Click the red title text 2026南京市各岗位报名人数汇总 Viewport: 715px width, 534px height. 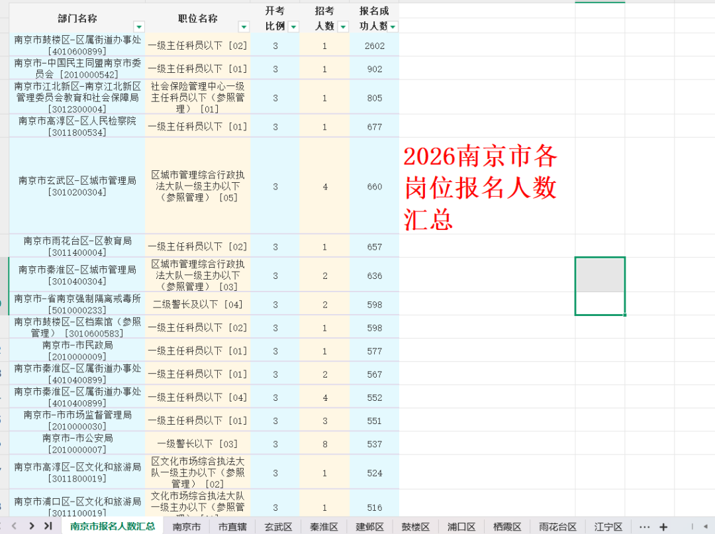481,187
